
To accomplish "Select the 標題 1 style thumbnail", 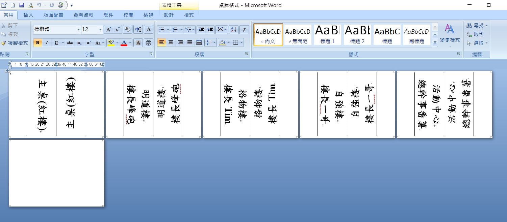I will pyautogui.click(x=327, y=34).
